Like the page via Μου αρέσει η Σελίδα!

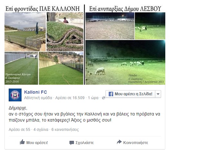coord(131,94)
